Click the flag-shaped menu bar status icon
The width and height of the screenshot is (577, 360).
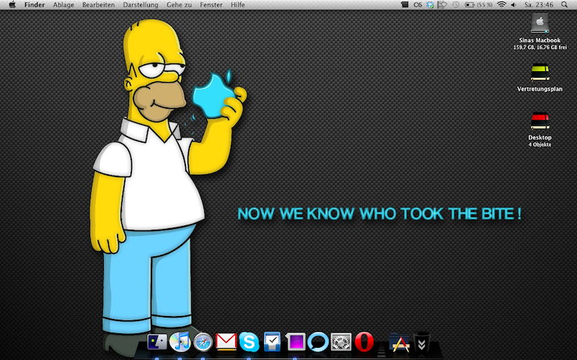tap(442, 5)
